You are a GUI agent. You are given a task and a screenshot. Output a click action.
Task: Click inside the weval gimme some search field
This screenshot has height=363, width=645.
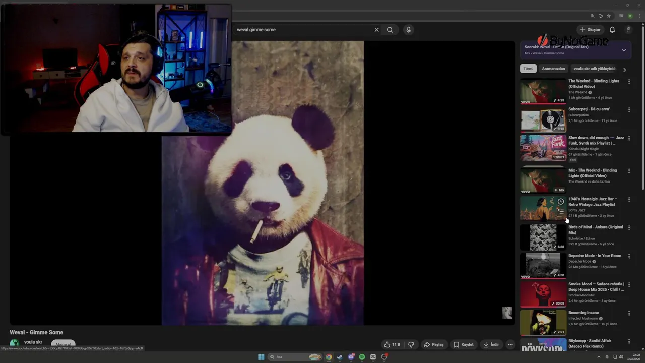pos(302,30)
